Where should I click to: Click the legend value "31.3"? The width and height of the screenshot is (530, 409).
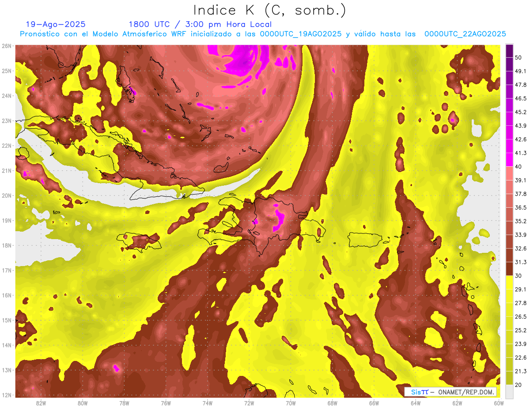click(520, 262)
